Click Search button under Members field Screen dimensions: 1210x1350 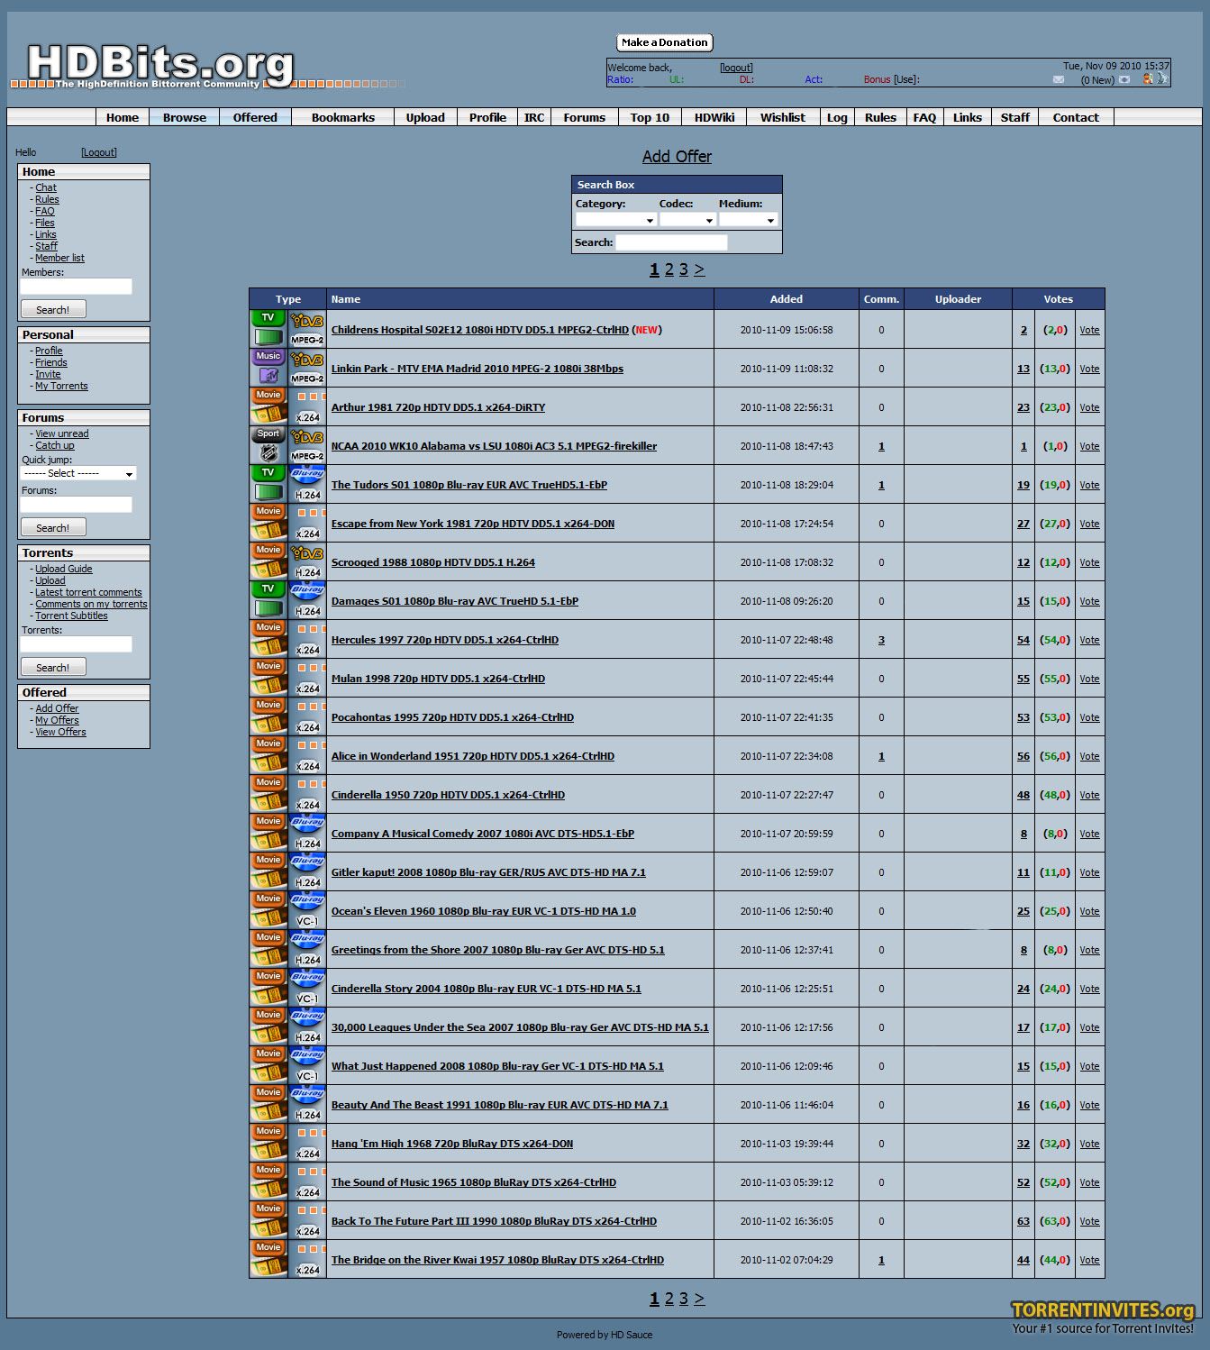click(x=53, y=309)
